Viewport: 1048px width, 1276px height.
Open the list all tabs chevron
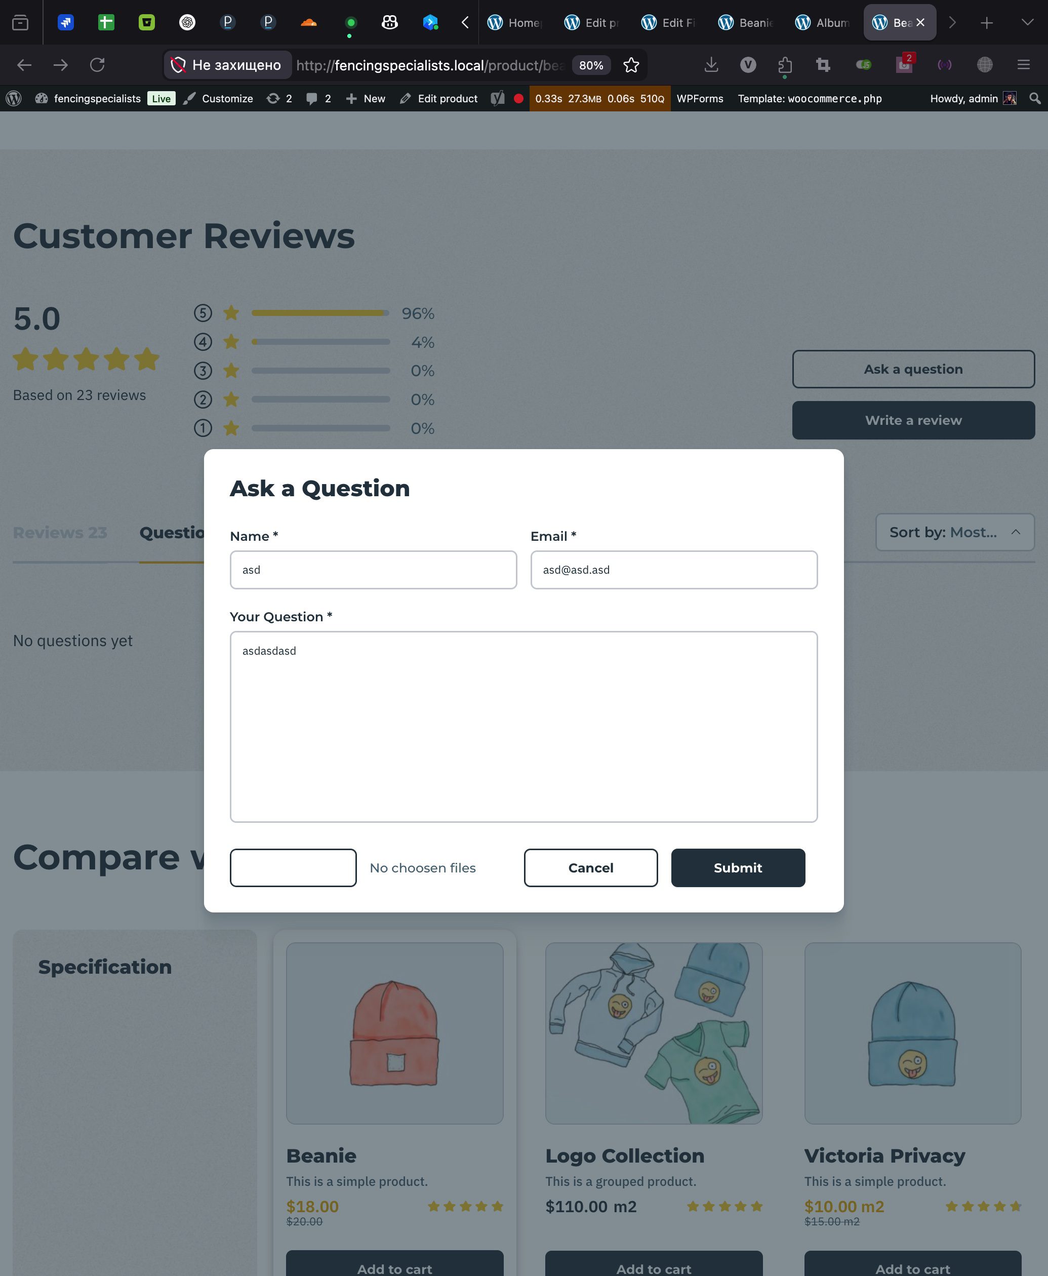(1027, 22)
